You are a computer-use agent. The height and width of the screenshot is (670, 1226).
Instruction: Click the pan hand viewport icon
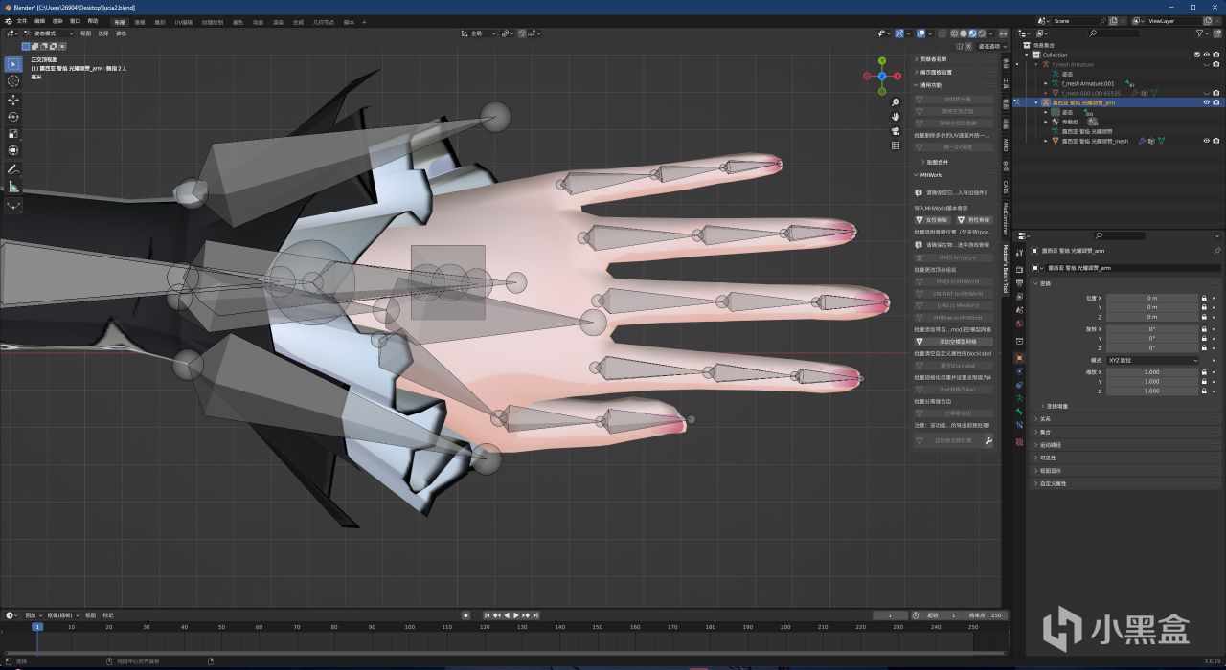pos(895,117)
